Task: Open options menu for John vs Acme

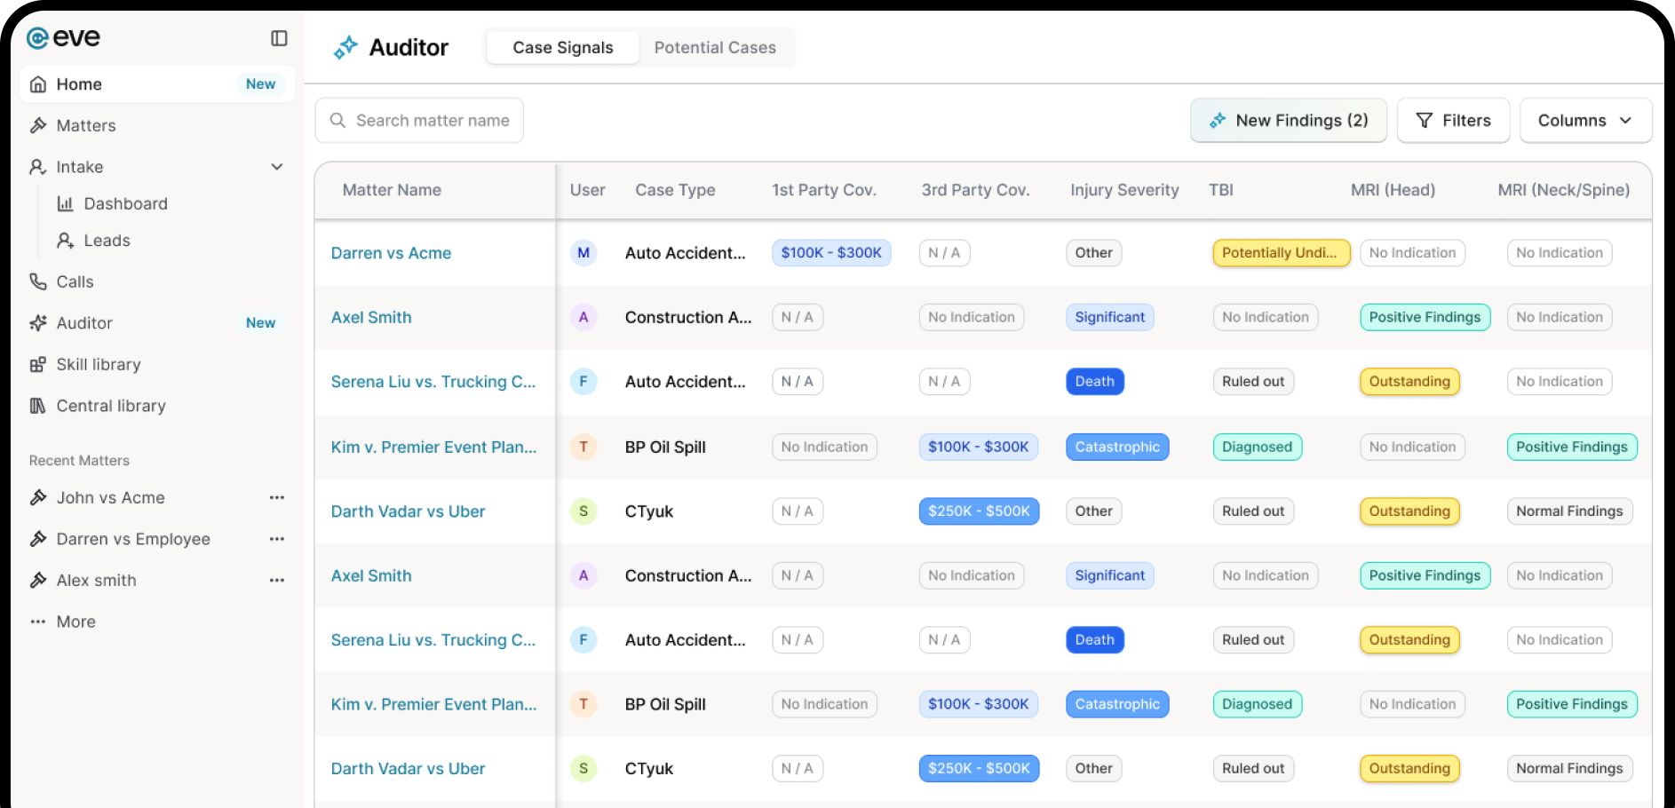Action: point(277,497)
